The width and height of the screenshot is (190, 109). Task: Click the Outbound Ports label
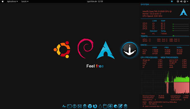(176, 100)
